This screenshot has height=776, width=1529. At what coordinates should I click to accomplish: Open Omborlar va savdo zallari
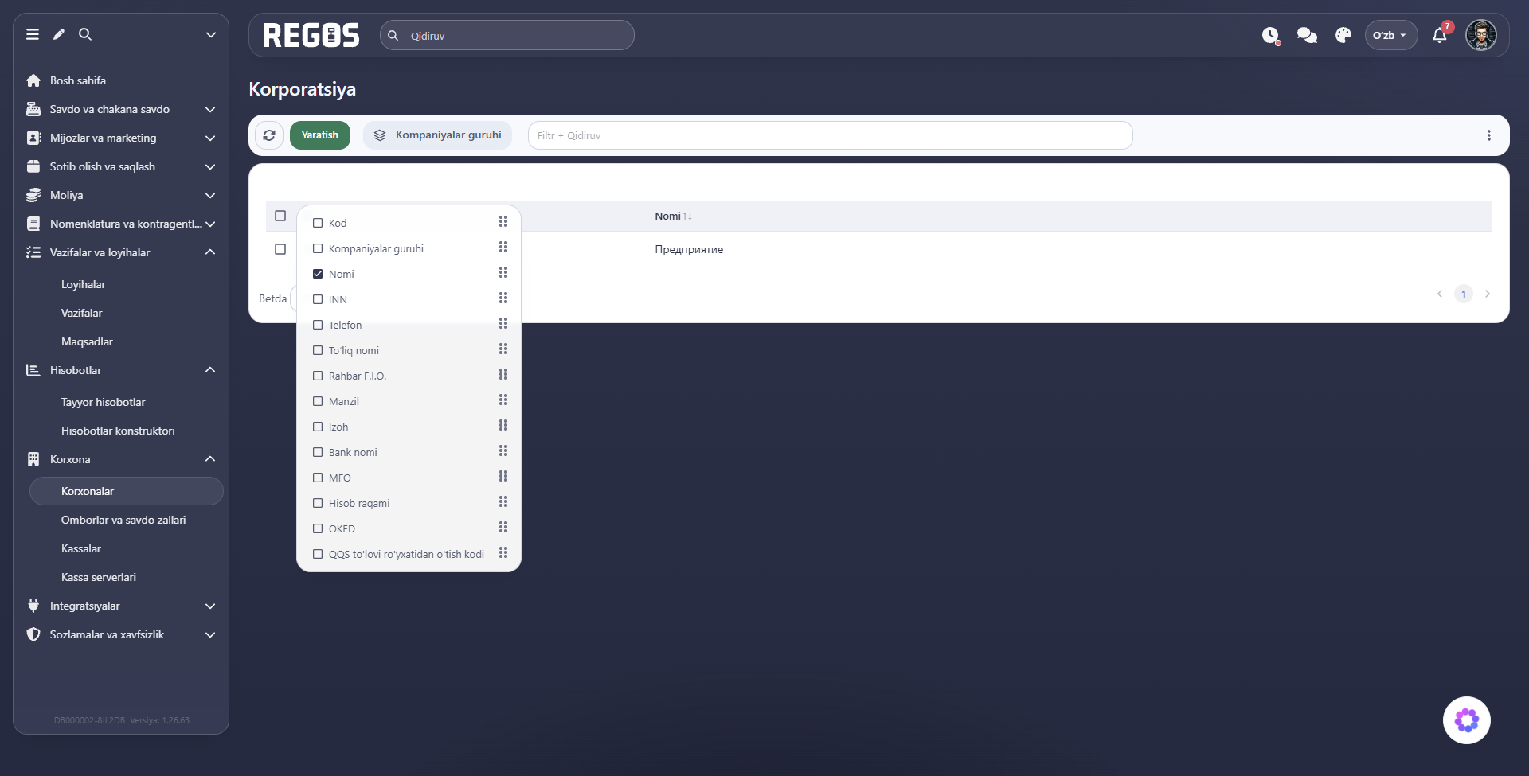pyautogui.click(x=123, y=520)
